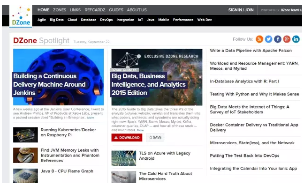Select the Big Data zone
304x185 pixels.
(x=57, y=20)
